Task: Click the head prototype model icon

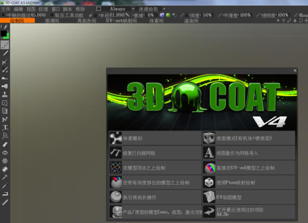Action: (x=116, y=212)
